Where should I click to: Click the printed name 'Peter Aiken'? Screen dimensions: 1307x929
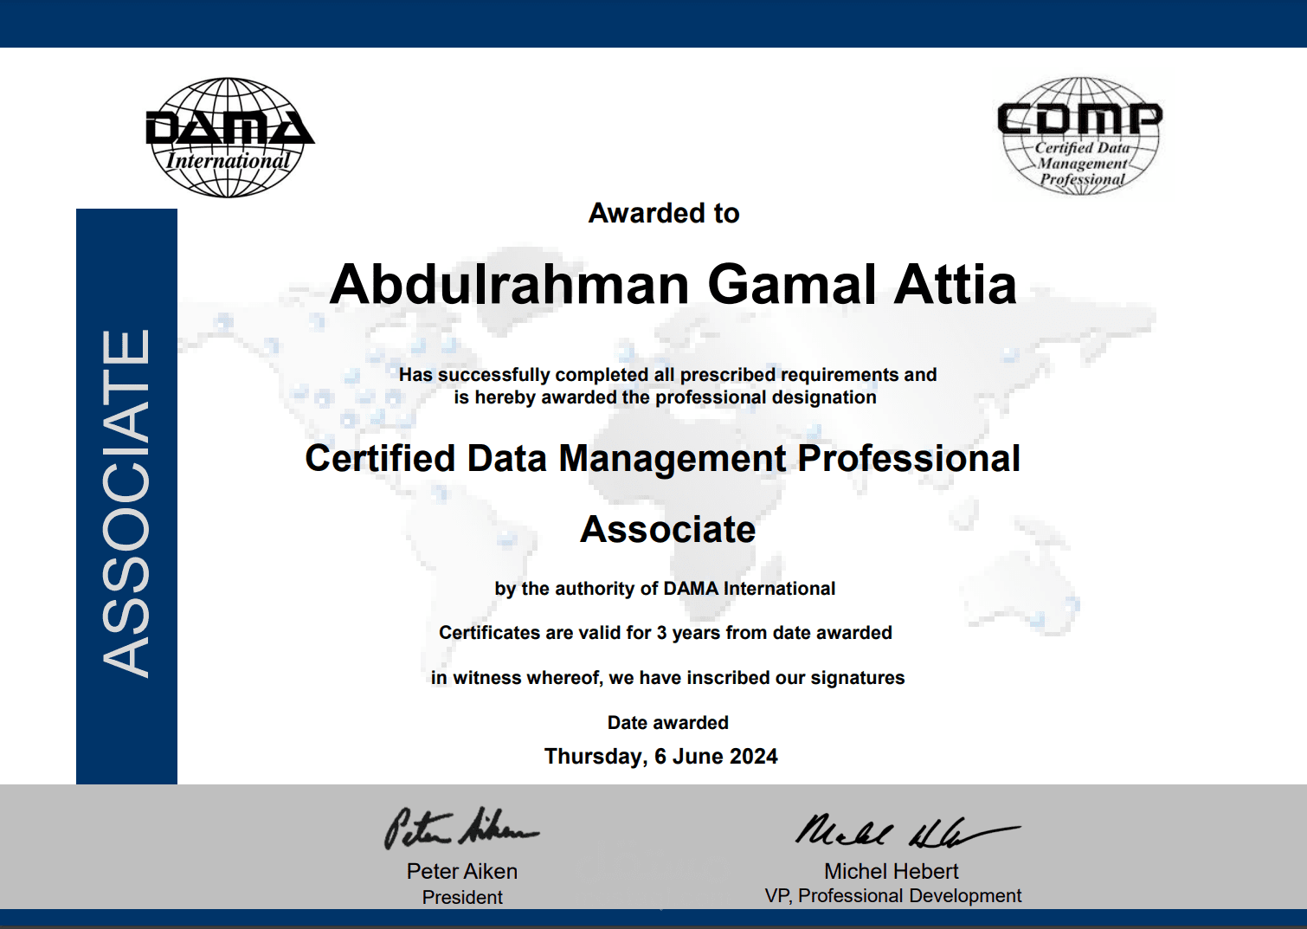[x=462, y=872]
